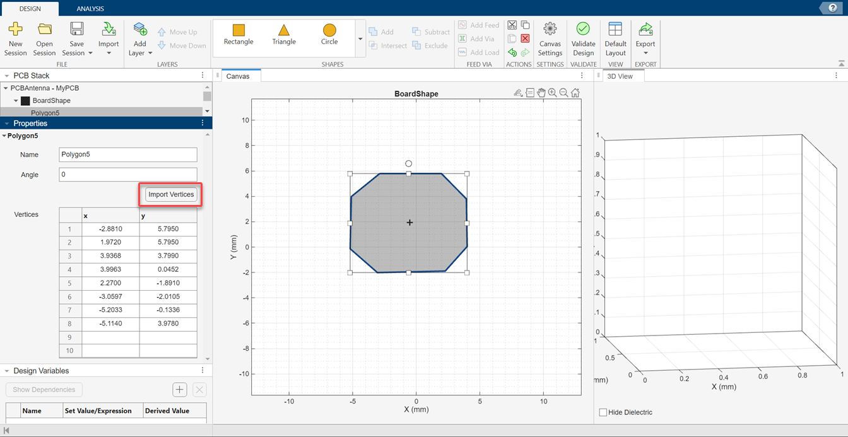Open the 3D View tab

[621, 76]
